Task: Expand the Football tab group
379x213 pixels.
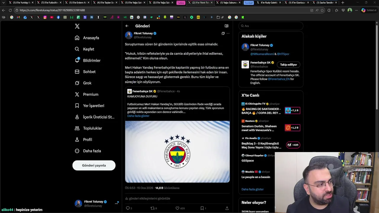Action: pos(249,3)
